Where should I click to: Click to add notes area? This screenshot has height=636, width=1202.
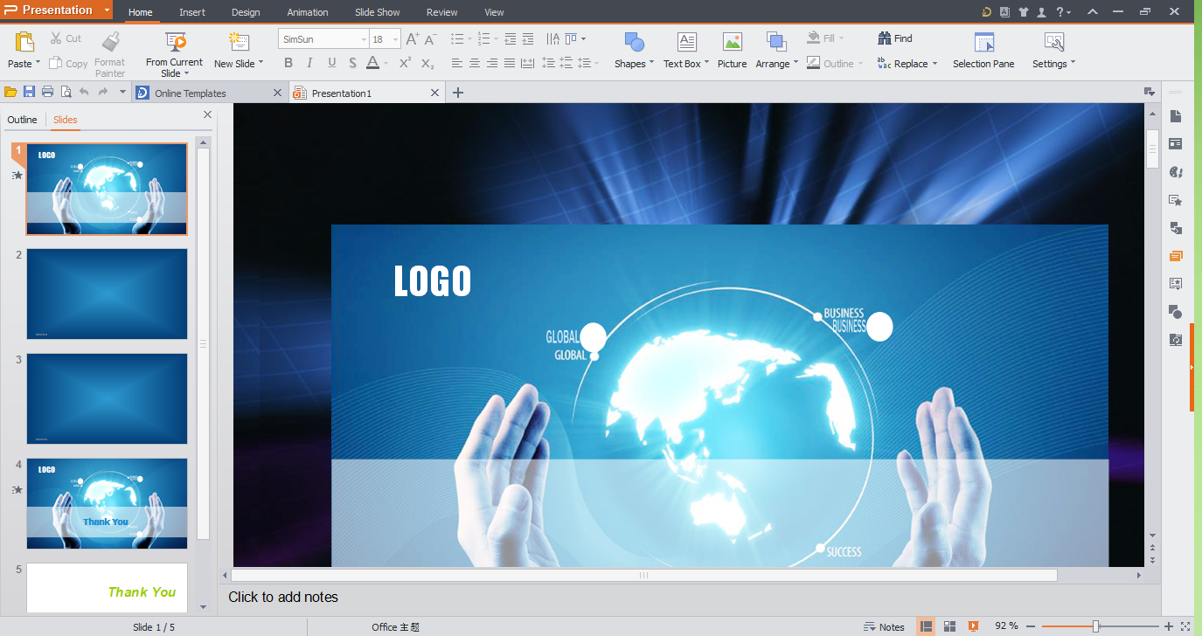283,598
